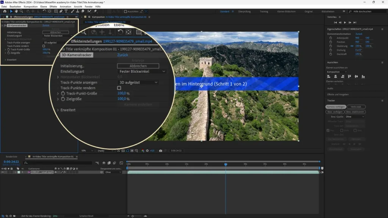
Task: Click the frame blending icon in timeline header
Action: pos(109,163)
